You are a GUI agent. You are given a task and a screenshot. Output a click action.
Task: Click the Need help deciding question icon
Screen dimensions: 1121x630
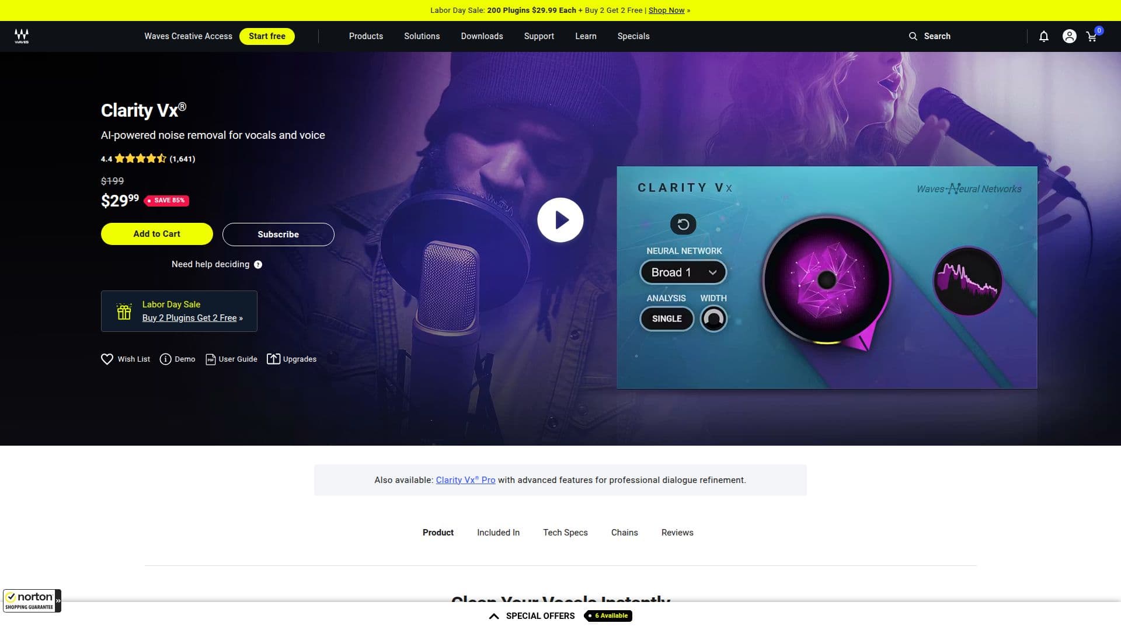coord(258,264)
